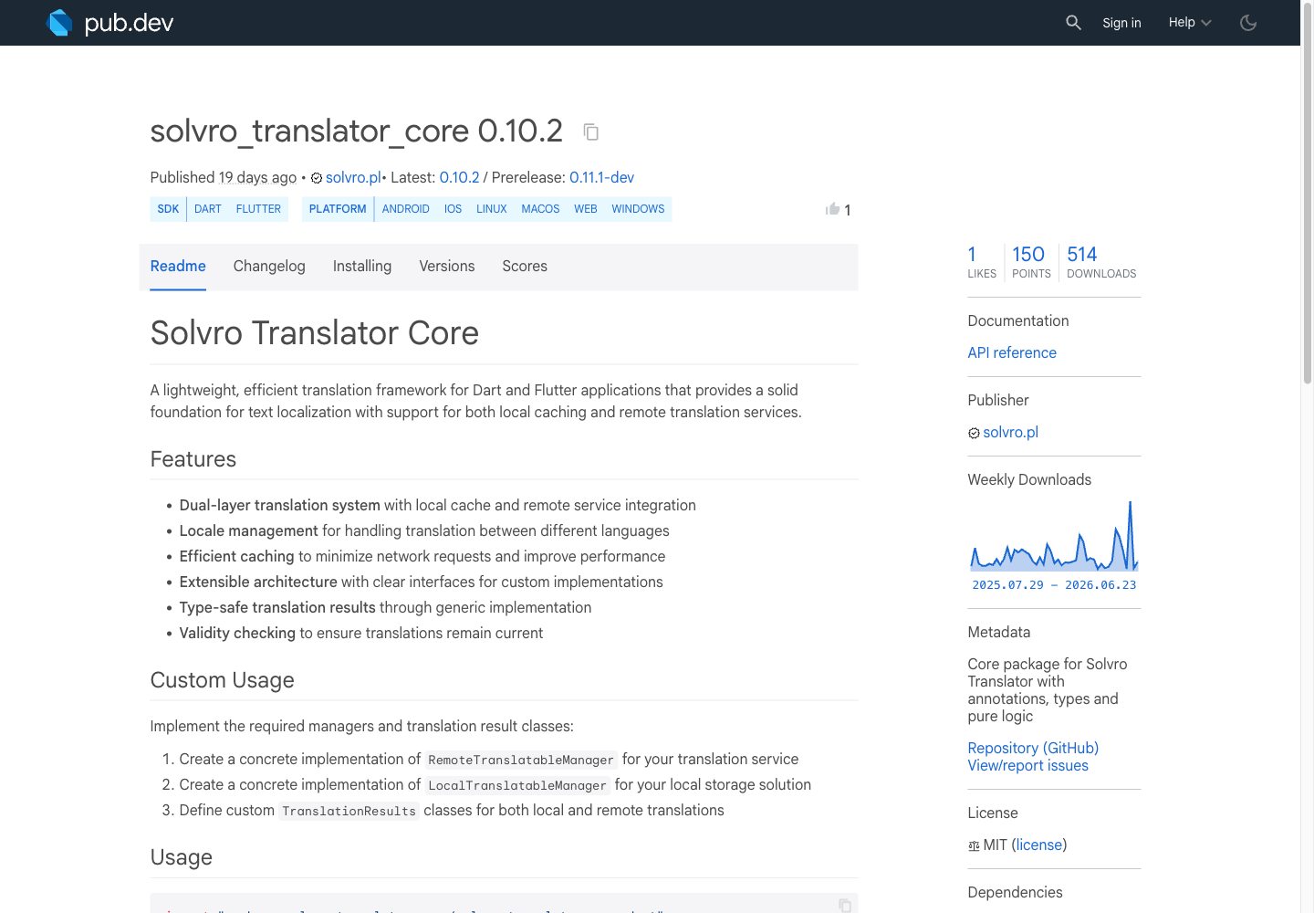Open latest version 0.10.2 link
Screen dimensions: 1314x913
459,177
